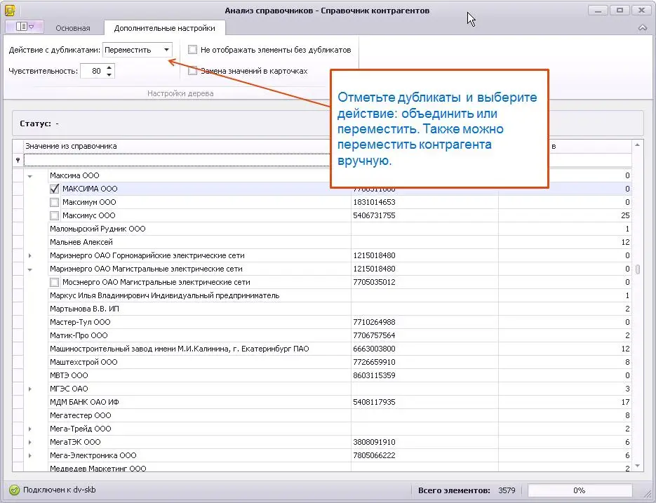This screenshot has height=503, width=656.
Task: Collapse the Максима ООО tree node
Action: point(29,175)
